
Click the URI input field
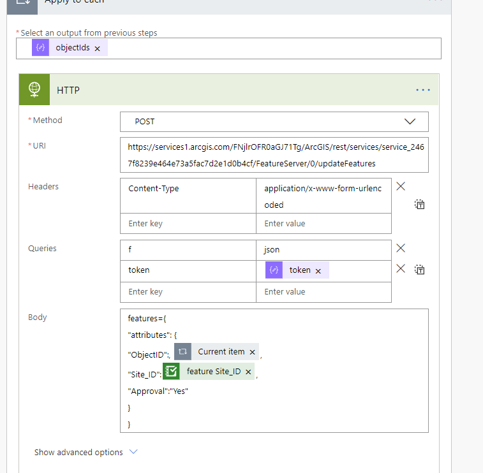pyautogui.click(x=274, y=155)
